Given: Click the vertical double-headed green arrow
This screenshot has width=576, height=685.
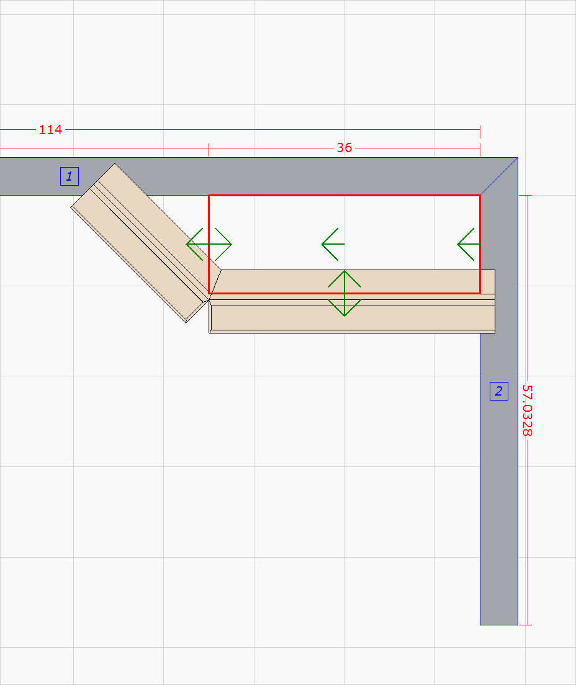Looking at the screenshot, I should click(x=344, y=292).
